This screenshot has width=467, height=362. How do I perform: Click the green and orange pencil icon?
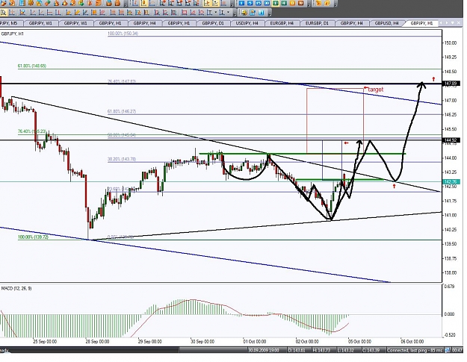tap(47, 3)
